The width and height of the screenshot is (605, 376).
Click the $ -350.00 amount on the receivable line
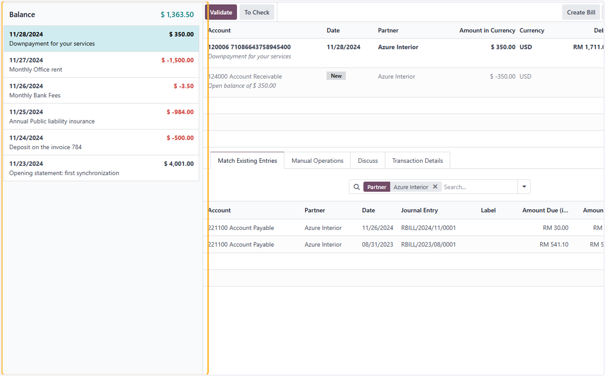coord(503,77)
